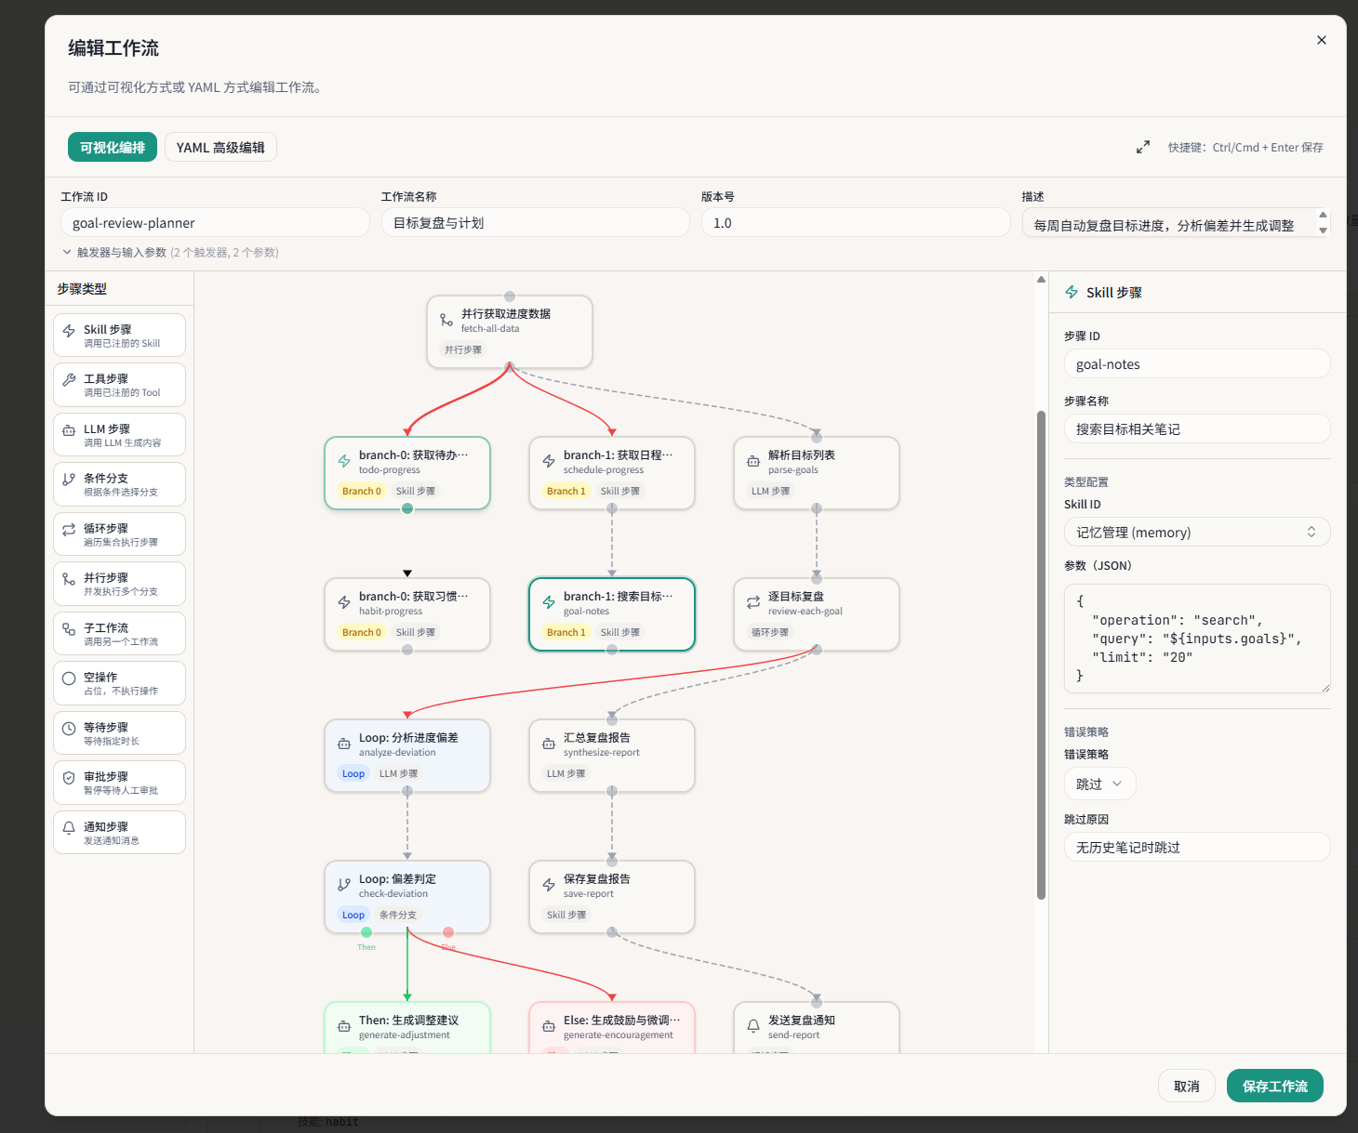Click the 跳过原因 input field
This screenshot has width=1358, height=1133.
pyautogui.click(x=1197, y=847)
